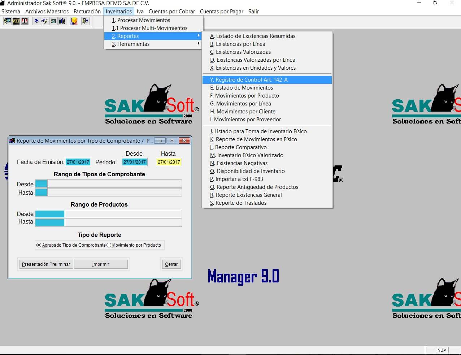461x355 pixels.
Task: Expand the Herramientas submenu arrow
Action: [199, 43]
